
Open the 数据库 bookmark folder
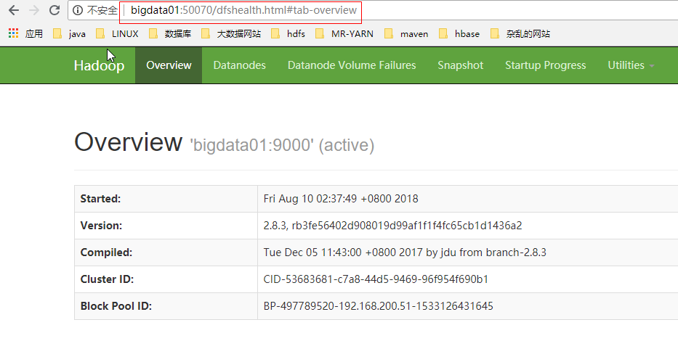point(170,33)
